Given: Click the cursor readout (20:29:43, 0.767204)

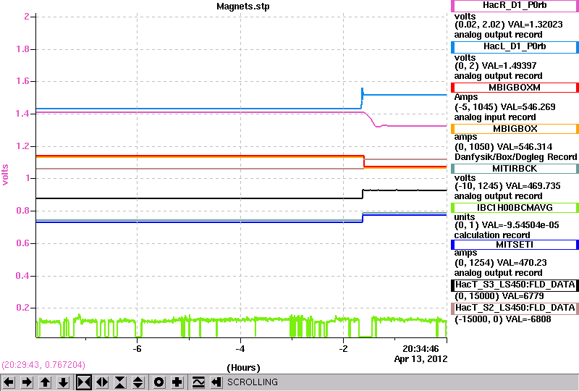Looking at the screenshot, I should [x=43, y=365].
